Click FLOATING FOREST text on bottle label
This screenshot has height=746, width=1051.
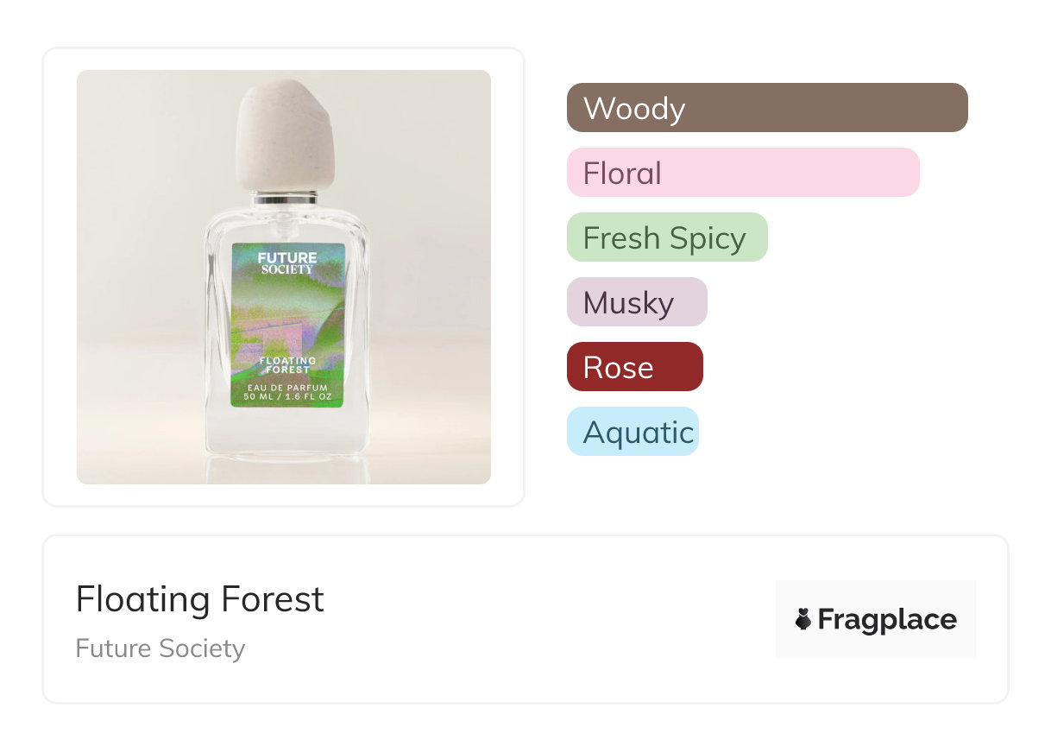pyautogui.click(x=287, y=364)
